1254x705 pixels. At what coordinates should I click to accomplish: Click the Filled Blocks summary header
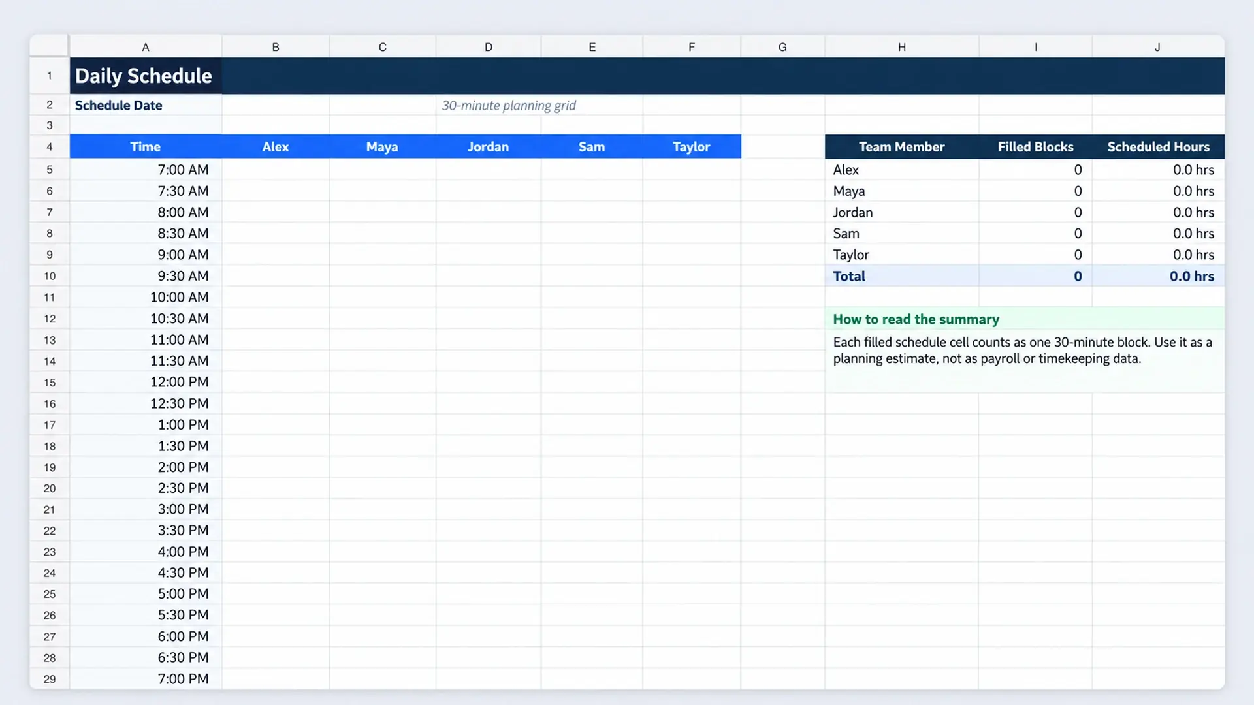click(1035, 147)
